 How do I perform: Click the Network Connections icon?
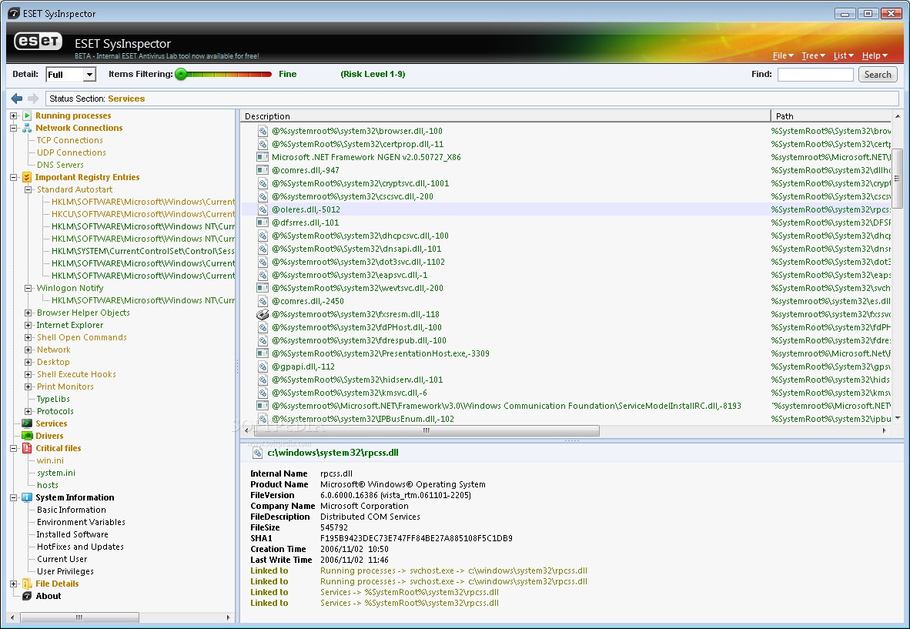pos(27,128)
